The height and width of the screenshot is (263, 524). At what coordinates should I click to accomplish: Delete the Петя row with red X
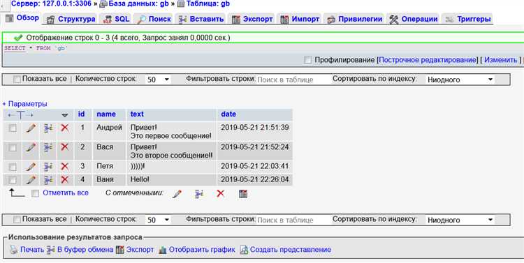(65, 166)
